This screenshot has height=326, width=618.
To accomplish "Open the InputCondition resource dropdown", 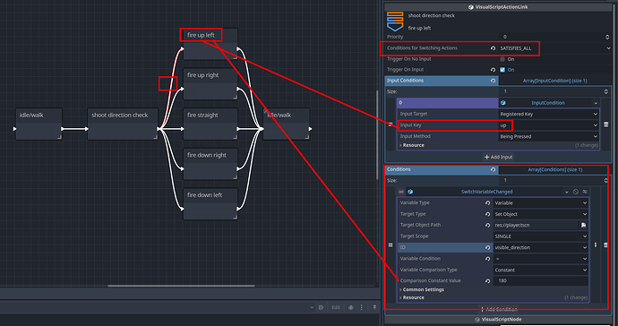I will coord(596,103).
